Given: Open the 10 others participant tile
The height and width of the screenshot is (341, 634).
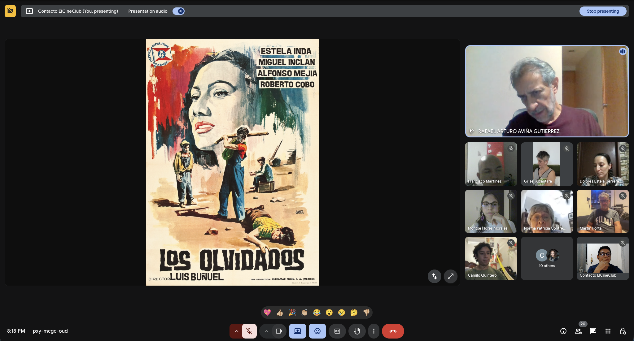Looking at the screenshot, I should click(x=547, y=258).
